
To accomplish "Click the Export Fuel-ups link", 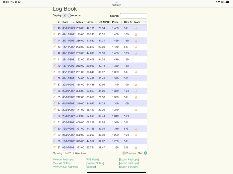I will click(x=129, y=160).
